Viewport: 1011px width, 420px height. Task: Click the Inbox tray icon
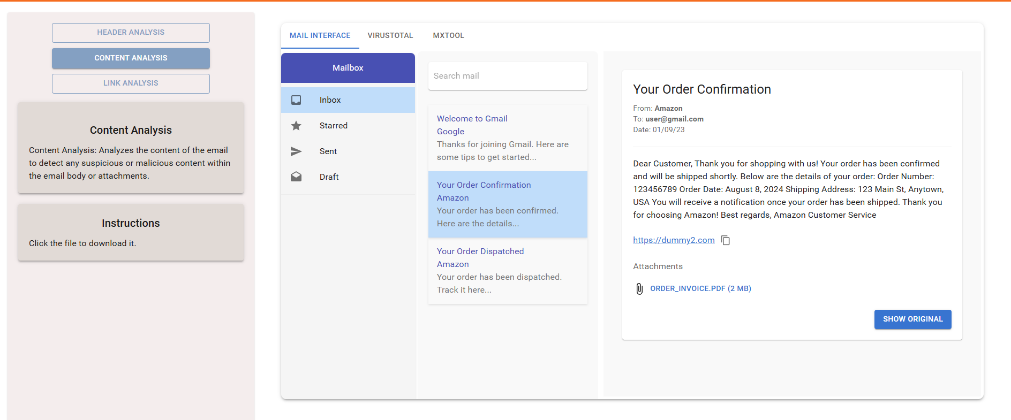click(296, 100)
